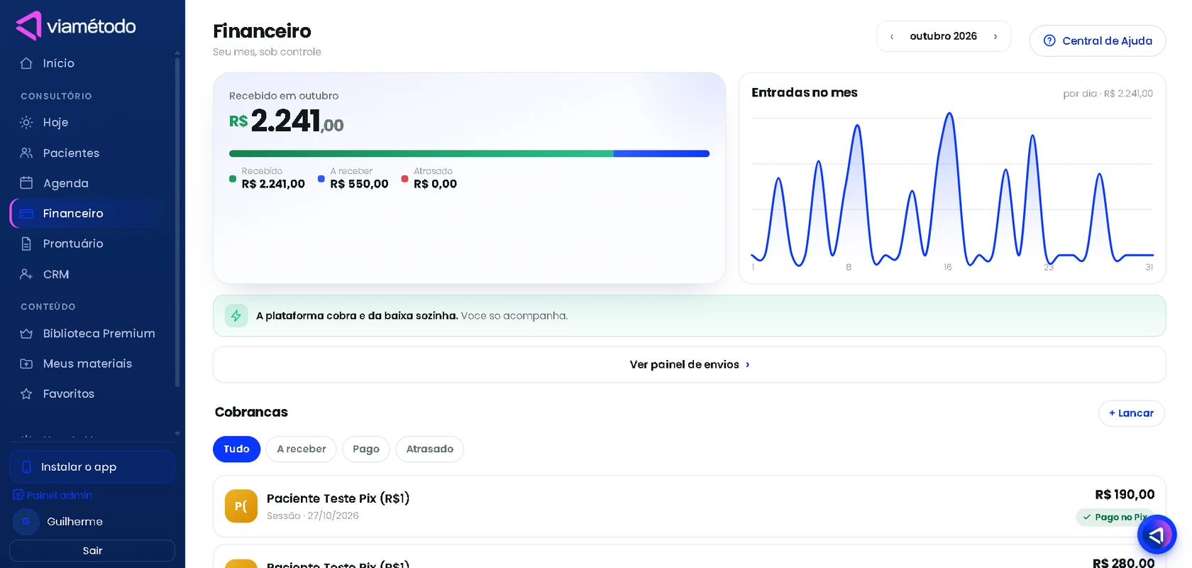Viewport: 1192px width, 568px height.
Task: Click the Guilherme avatar icon
Action: (x=26, y=522)
